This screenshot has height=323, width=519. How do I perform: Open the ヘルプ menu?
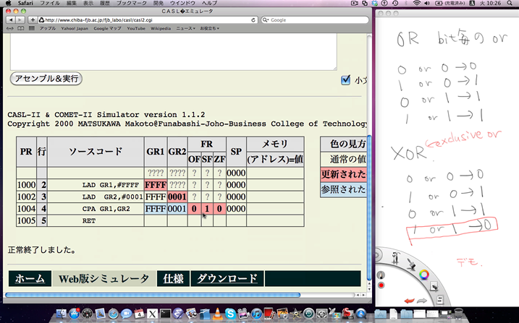click(209, 3)
